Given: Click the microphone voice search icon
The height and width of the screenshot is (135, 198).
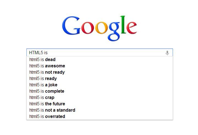Looking at the screenshot, I should click(x=167, y=53).
